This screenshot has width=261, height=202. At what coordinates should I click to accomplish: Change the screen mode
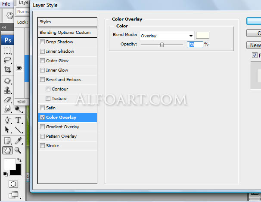pyautogui.click(x=13, y=195)
